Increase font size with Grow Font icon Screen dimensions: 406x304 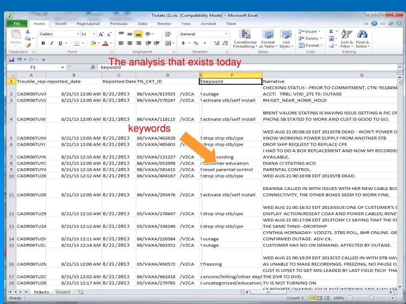coord(101,34)
